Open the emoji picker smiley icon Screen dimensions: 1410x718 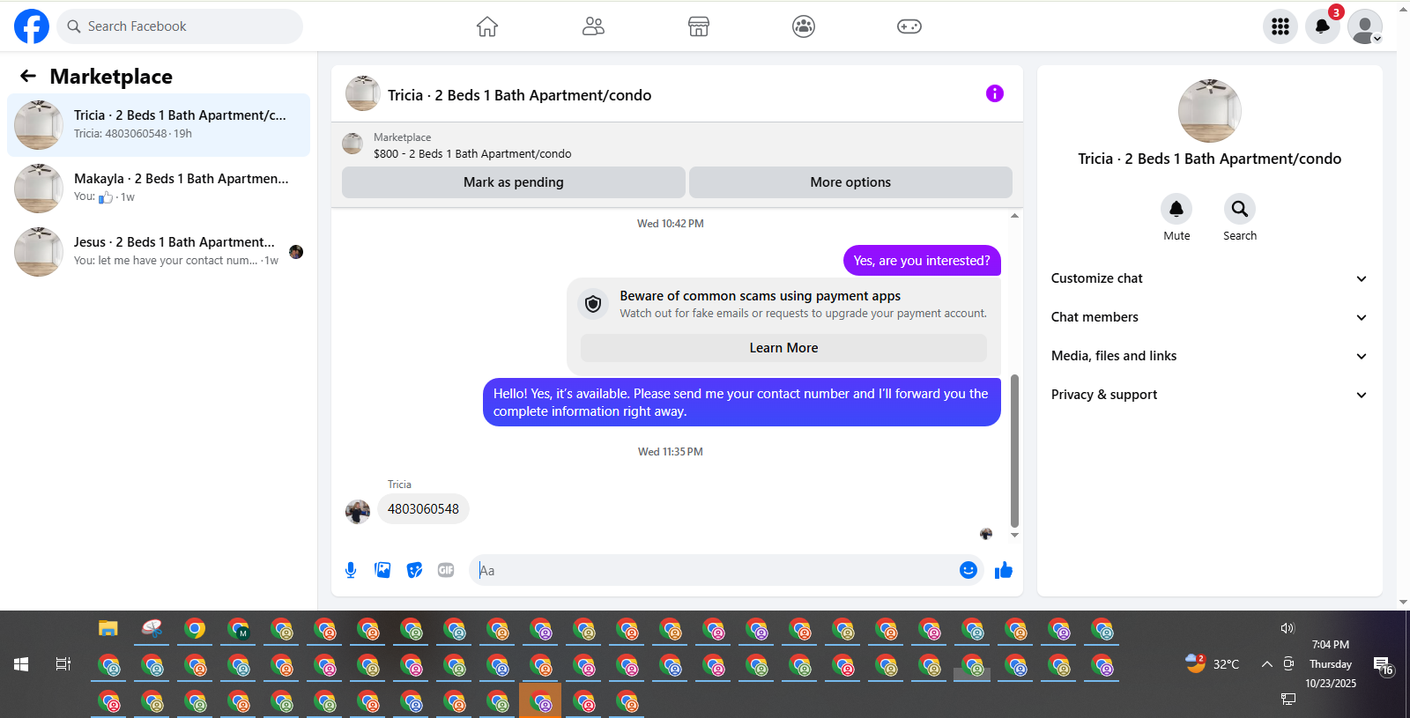pos(968,570)
